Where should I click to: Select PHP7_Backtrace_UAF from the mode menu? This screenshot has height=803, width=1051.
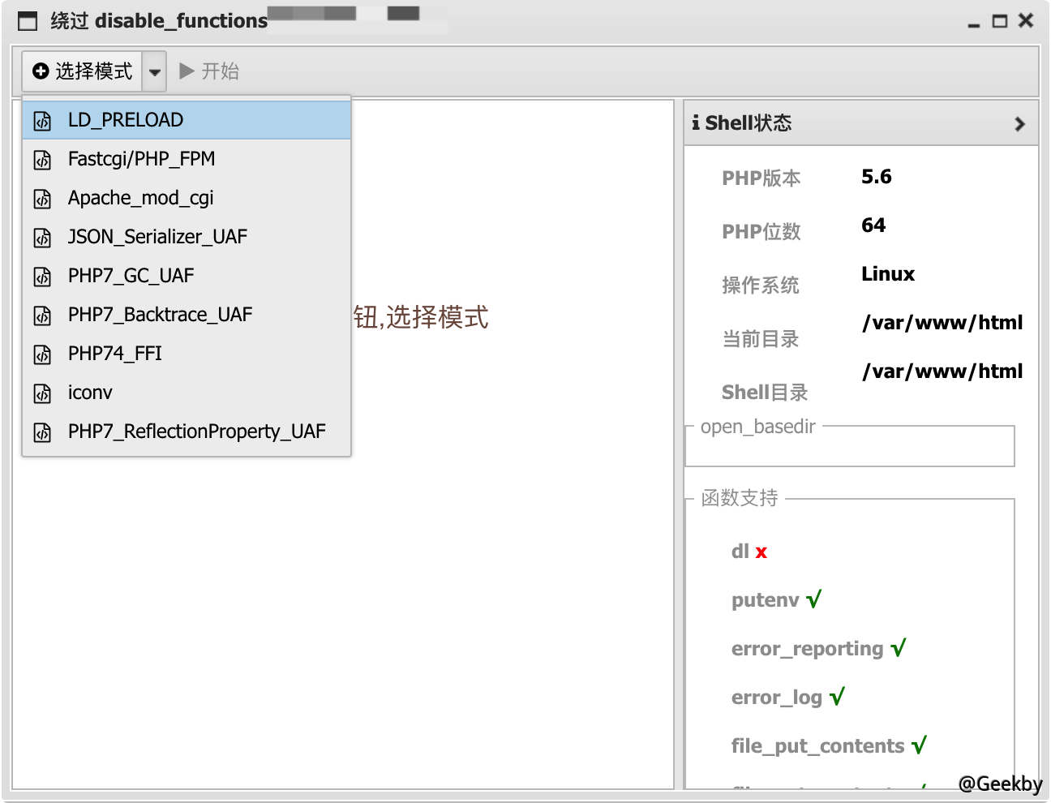coord(160,315)
